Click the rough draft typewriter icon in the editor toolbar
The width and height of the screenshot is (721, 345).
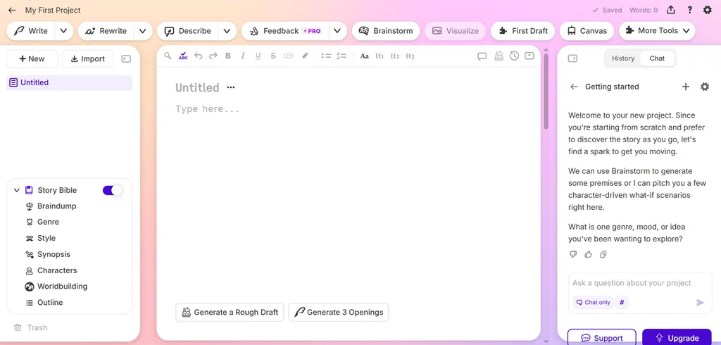pyautogui.click(x=499, y=56)
